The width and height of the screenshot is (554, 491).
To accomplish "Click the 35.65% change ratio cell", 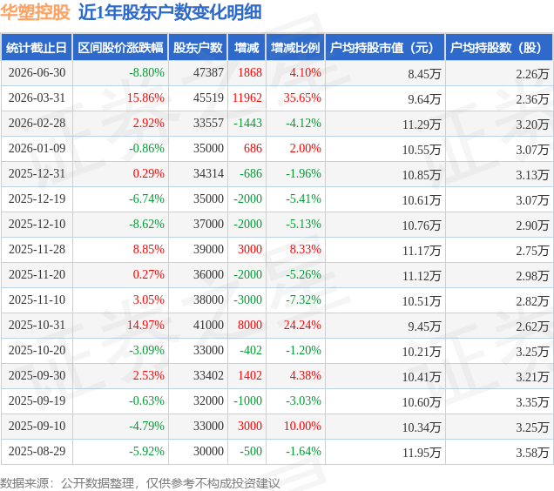I will pyautogui.click(x=302, y=98).
